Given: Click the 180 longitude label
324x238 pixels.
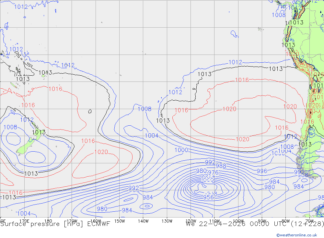Looking at the screenshot, I should (48, 221).
